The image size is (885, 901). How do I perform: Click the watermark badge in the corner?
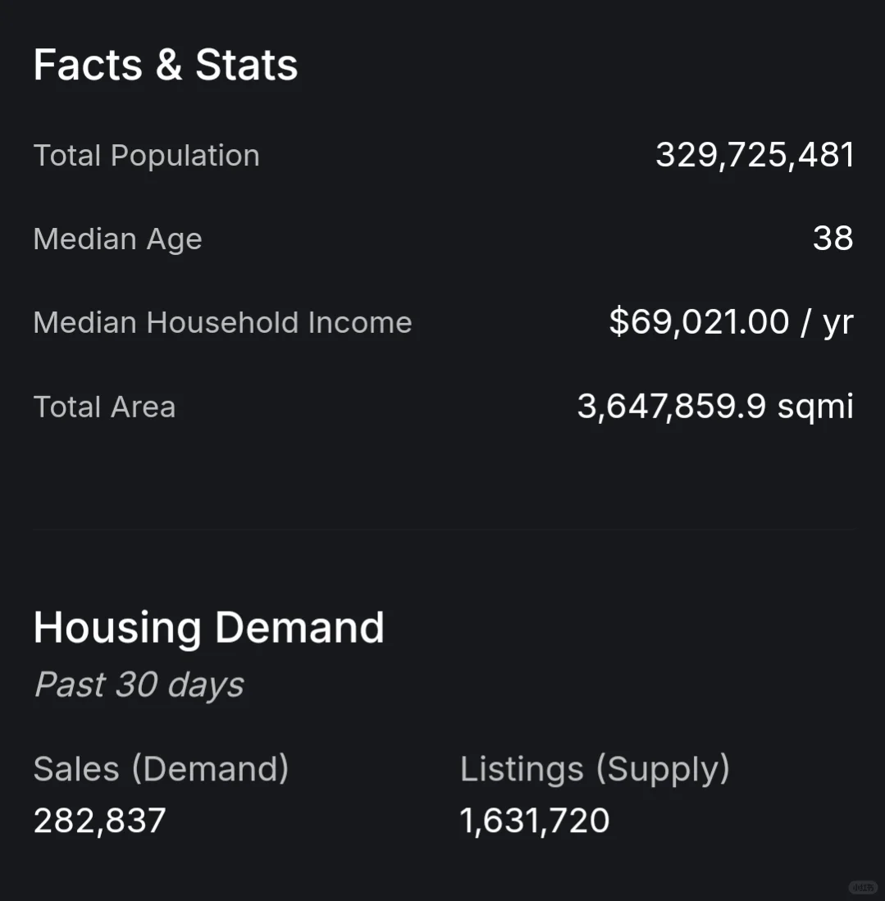863,886
